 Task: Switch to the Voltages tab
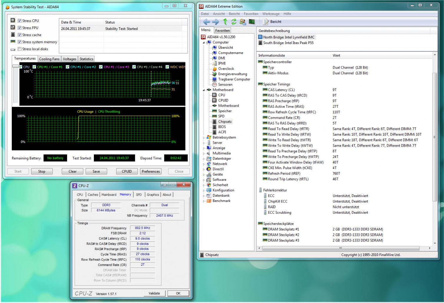[x=69, y=59]
